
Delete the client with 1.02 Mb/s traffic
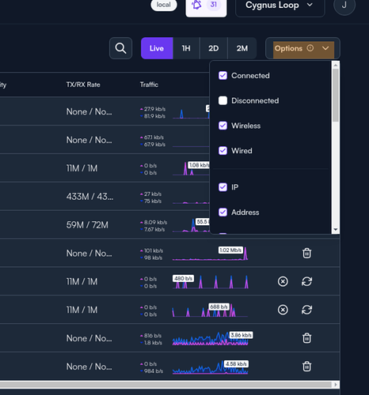(306, 253)
